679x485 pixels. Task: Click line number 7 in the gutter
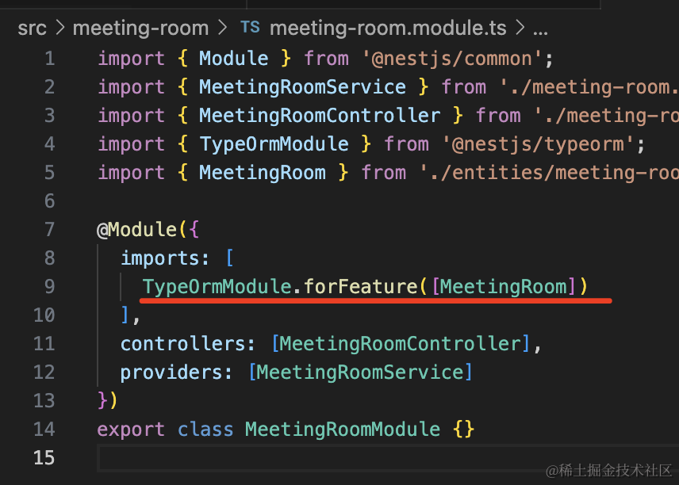point(49,230)
